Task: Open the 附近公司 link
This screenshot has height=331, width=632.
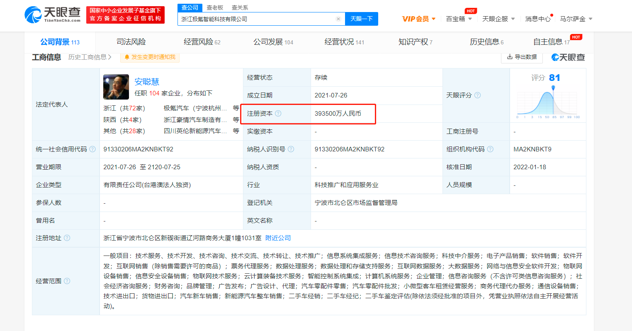Action: [x=278, y=238]
